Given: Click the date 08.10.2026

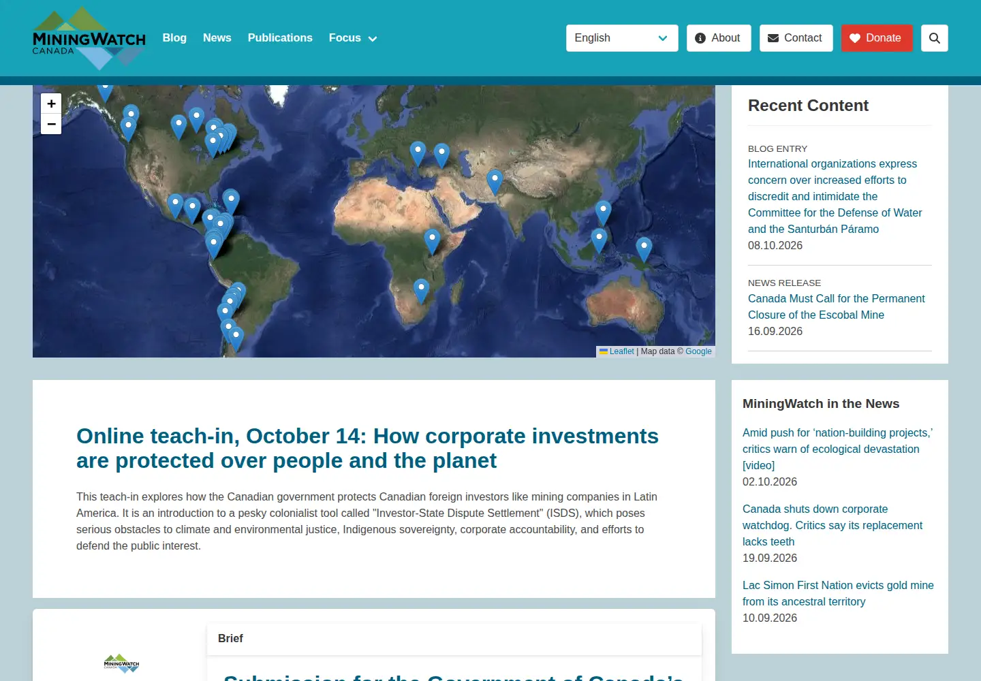Looking at the screenshot, I should (x=775, y=245).
